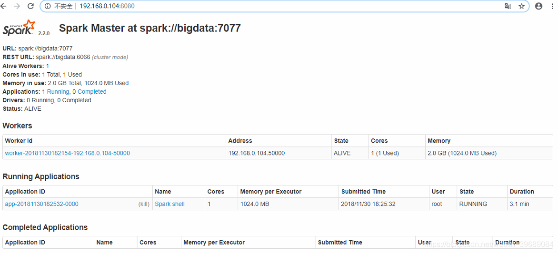Open the translate page icon

(x=508, y=6)
